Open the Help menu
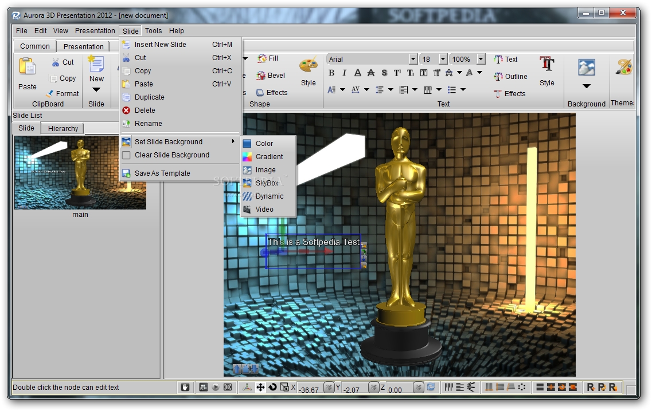This screenshot has height=411, width=652. click(176, 31)
